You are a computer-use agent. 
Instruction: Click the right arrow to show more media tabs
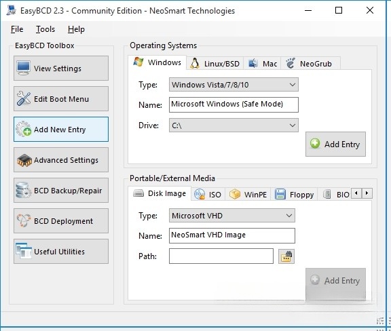pyautogui.click(x=367, y=193)
